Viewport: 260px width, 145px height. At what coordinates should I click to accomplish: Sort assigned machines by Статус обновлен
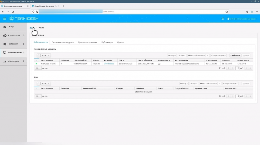pyautogui.click(x=145, y=60)
